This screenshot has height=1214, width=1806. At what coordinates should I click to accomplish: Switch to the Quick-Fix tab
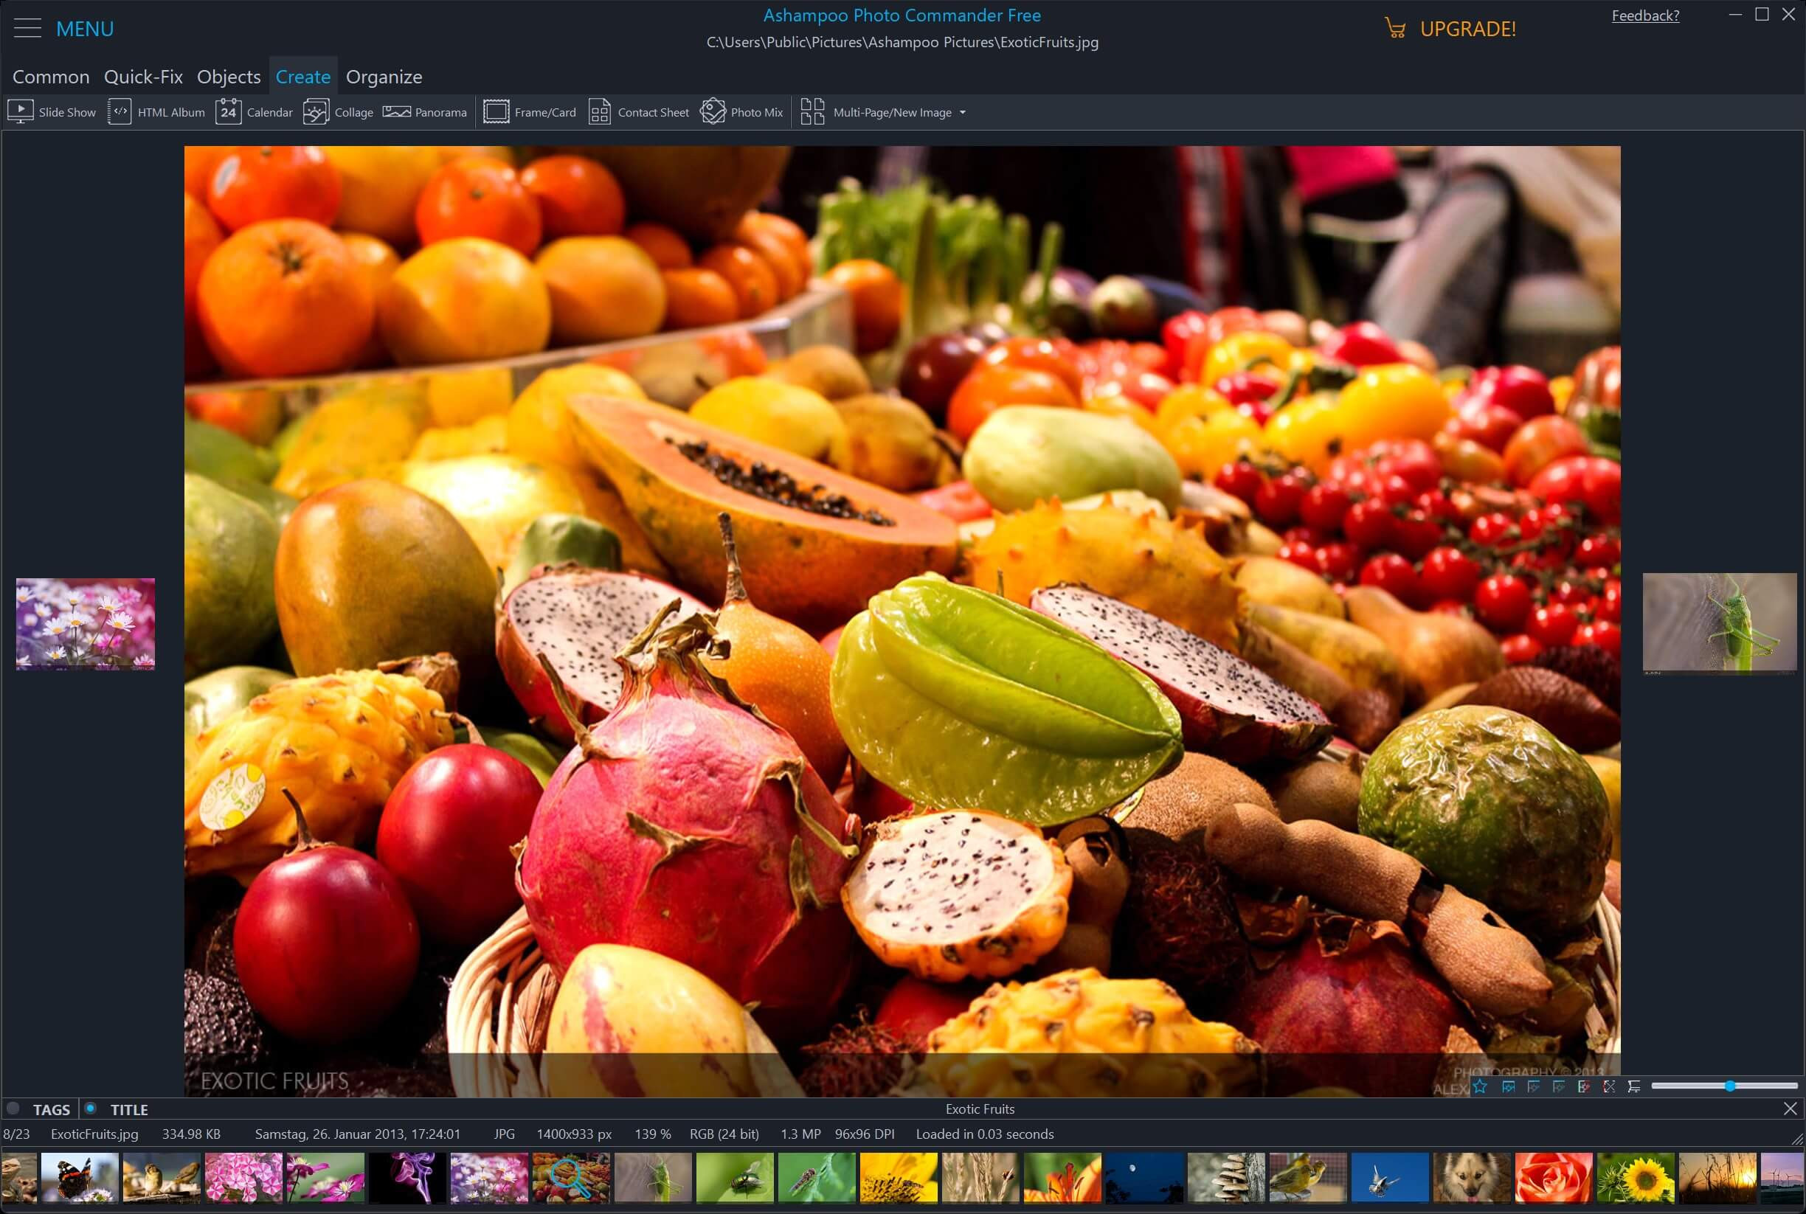click(x=143, y=77)
